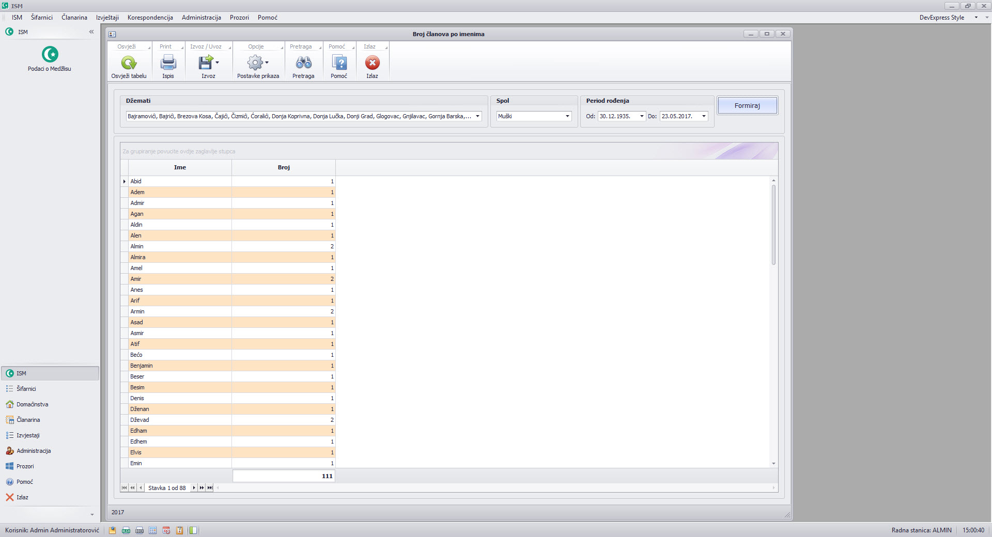The height and width of the screenshot is (537, 992).
Task: Click the Pretraga binoculars icon
Action: click(303, 63)
